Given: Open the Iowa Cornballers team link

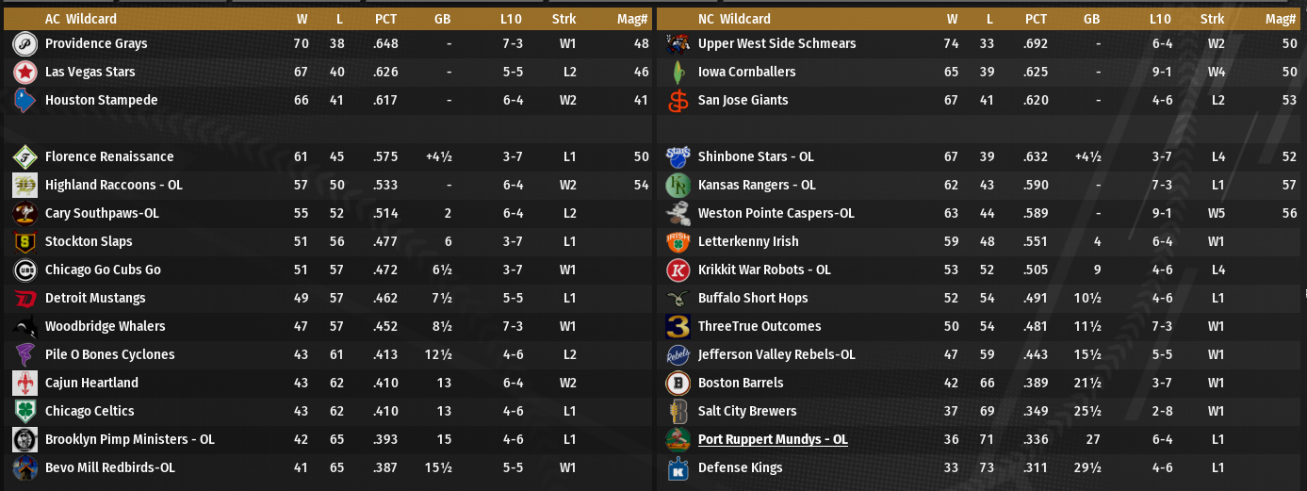Looking at the screenshot, I should tap(746, 72).
